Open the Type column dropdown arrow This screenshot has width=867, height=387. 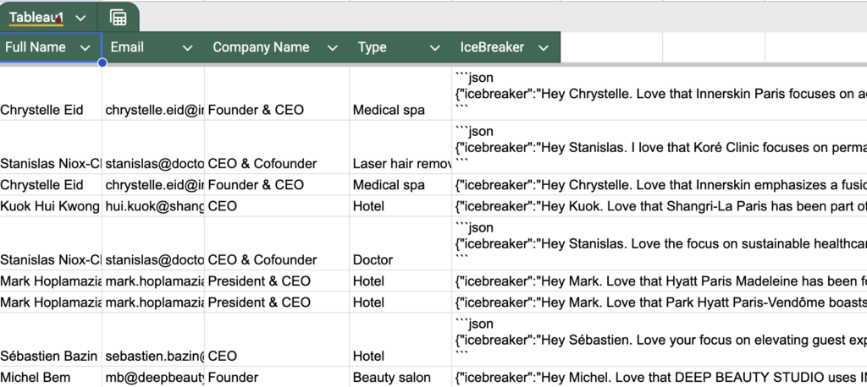[434, 48]
